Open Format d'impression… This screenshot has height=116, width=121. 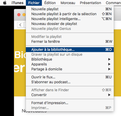70,103
